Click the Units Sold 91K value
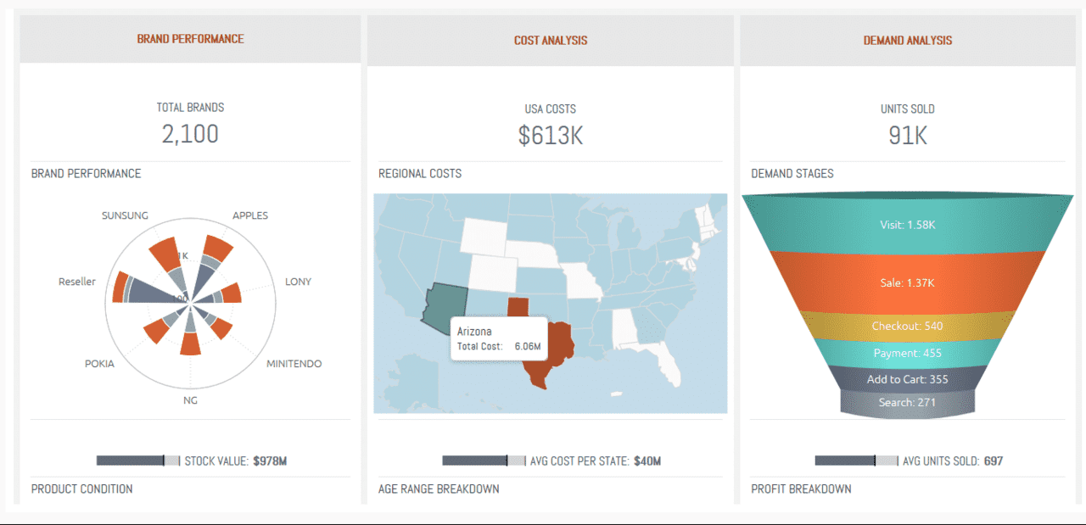This screenshot has width=1086, height=525. coord(908,135)
